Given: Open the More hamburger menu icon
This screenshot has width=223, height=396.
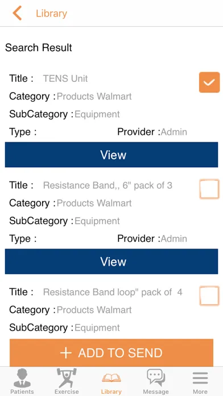Looking at the screenshot, I should click(200, 378).
